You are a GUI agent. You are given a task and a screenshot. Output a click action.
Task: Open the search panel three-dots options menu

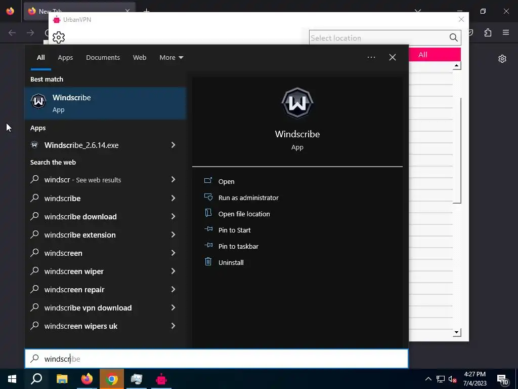pyautogui.click(x=371, y=57)
